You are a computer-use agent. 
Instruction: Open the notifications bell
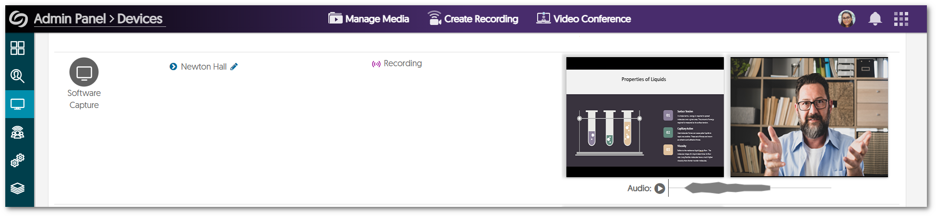coord(875,19)
